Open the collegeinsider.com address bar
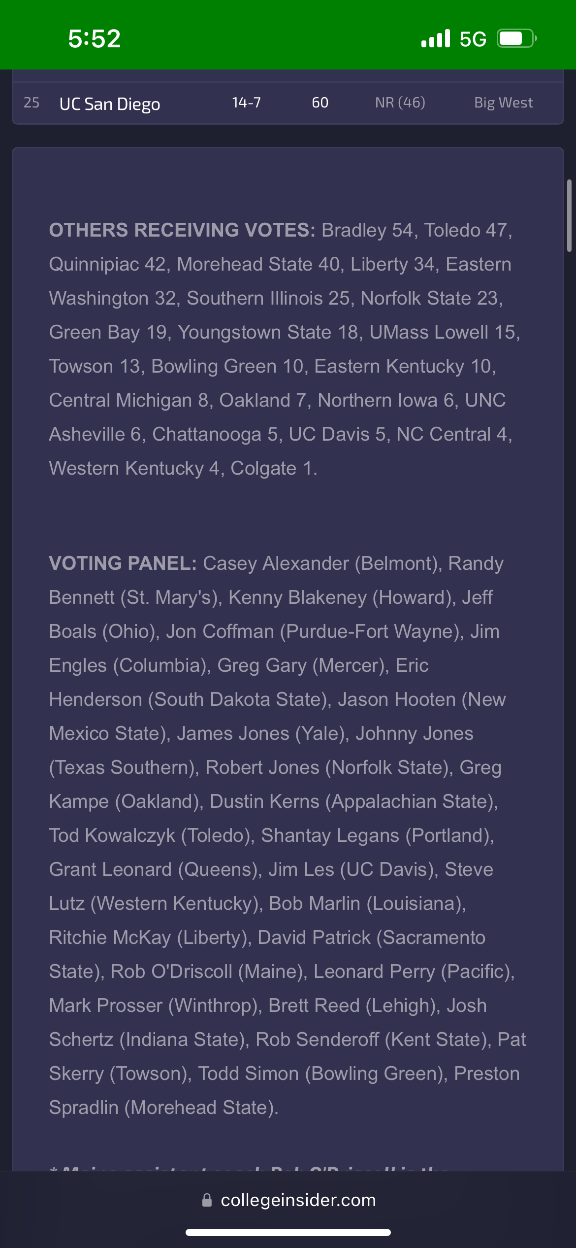576x1248 pixels. point(288,1200)
